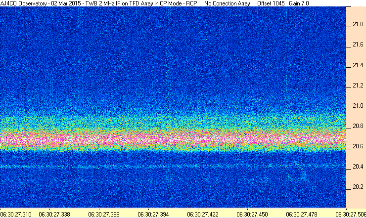Click the 21.6 frequency axis label
The image size is (366, 218).
(358, 44)
